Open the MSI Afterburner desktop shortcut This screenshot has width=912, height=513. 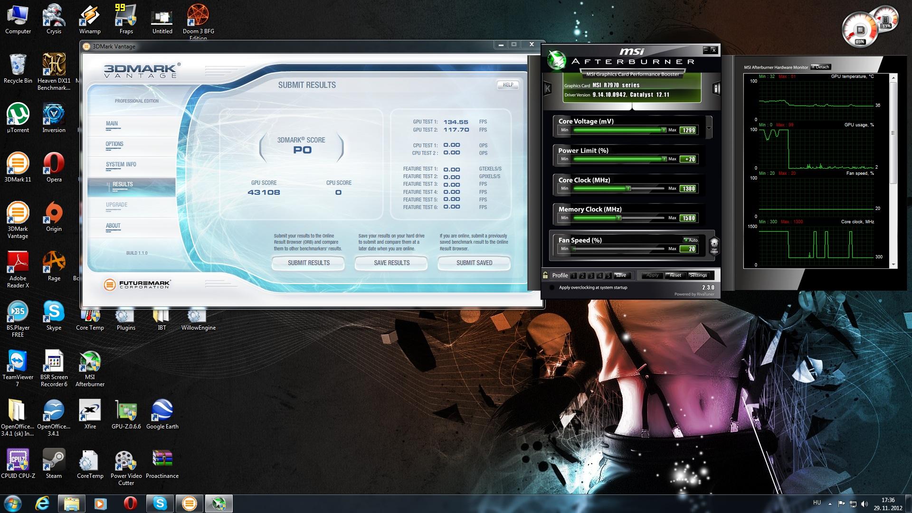pyautogui.click(x=90, y=369)
